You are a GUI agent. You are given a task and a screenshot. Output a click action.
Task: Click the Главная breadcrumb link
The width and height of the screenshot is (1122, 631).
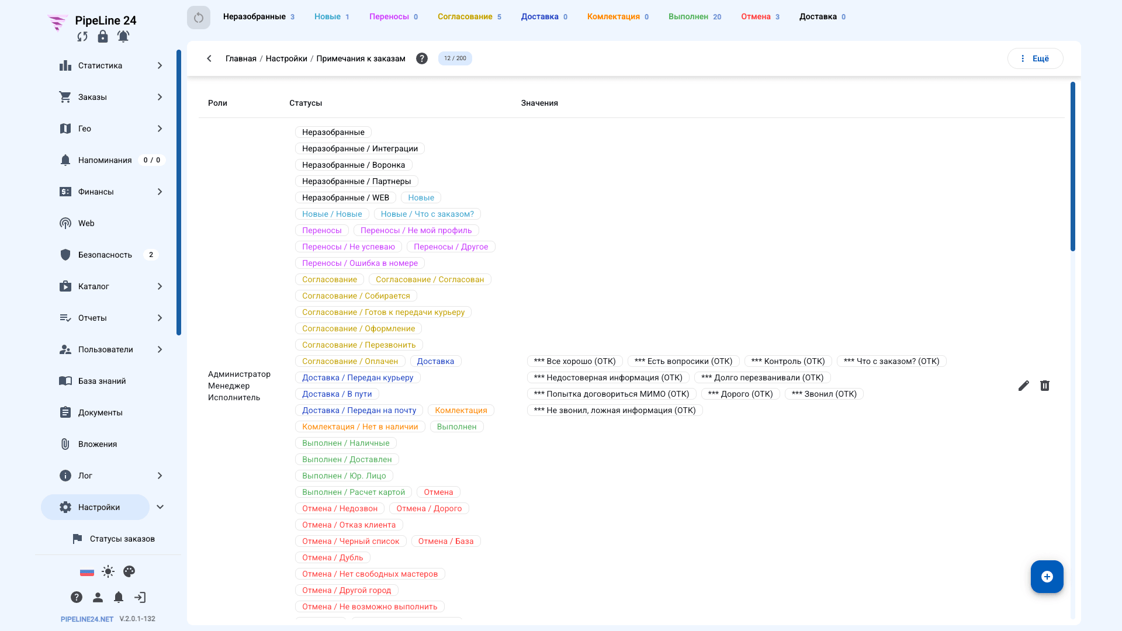pos(241,58)
